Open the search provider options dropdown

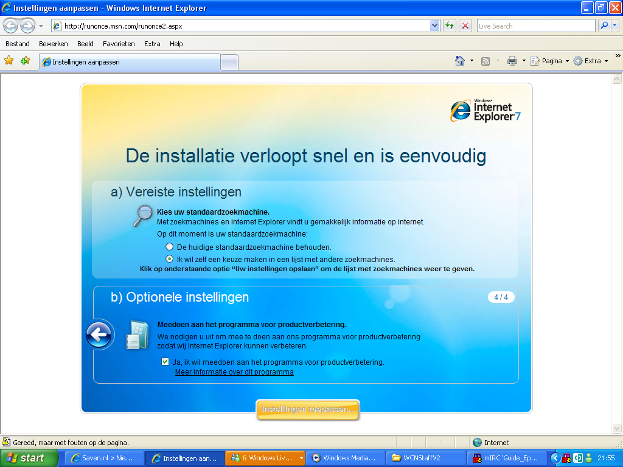(x=614, y=26)
